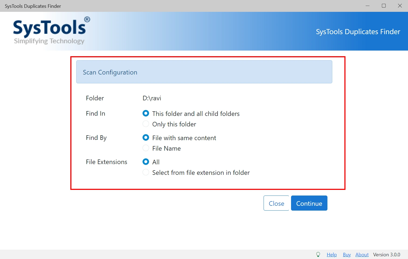
Task: Click the Close button below the panel
Action: [276, 203]
